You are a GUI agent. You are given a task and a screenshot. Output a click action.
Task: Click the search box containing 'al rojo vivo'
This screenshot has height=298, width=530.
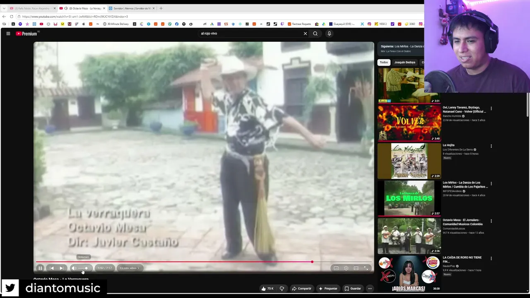point(251,34)
